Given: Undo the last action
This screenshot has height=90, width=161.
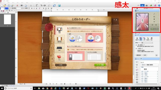Looking at the screenshot, I should (41, 5).
